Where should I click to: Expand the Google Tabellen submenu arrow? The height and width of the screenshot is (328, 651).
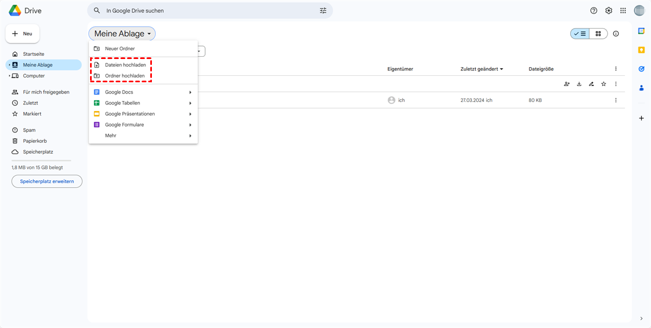(x=190, y=103)
